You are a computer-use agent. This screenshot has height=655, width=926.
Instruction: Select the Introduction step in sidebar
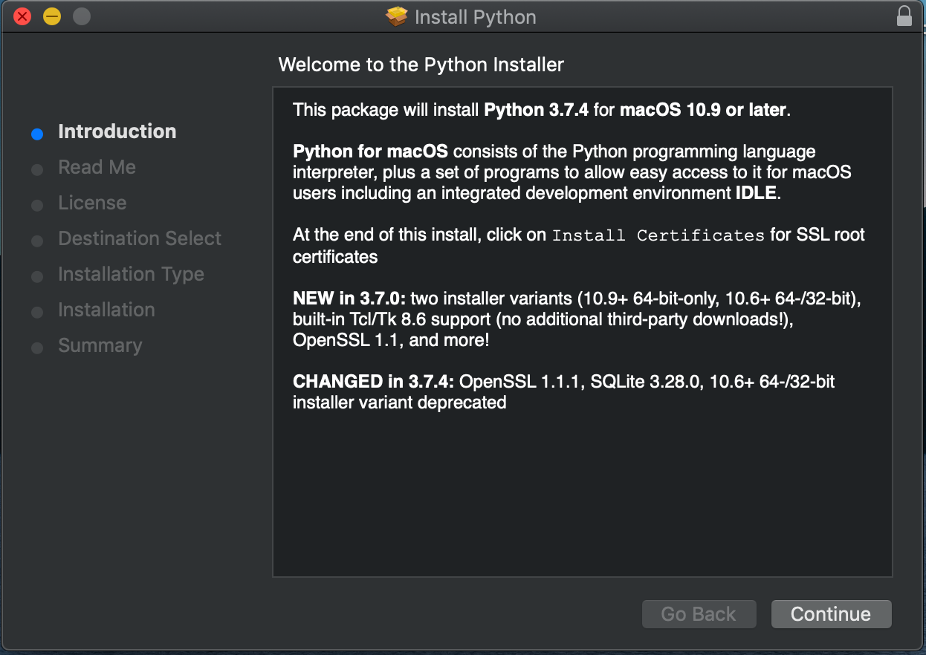[x=117, y=131]
